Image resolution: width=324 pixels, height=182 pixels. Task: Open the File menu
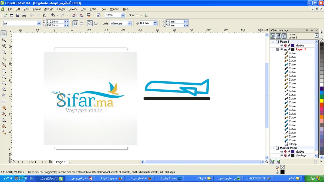click(x=10, y=9)
